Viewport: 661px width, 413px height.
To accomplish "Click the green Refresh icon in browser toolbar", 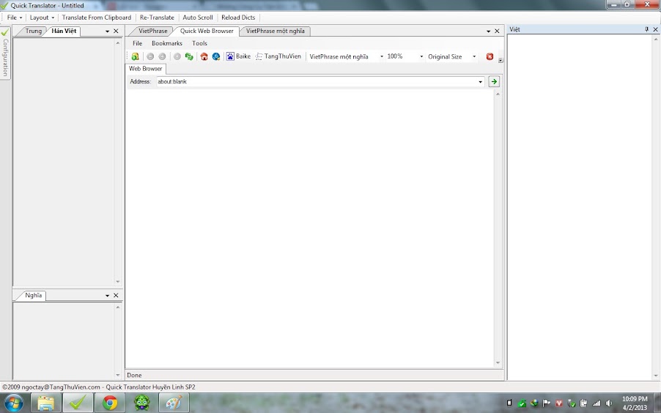I will tap(189, 56).
